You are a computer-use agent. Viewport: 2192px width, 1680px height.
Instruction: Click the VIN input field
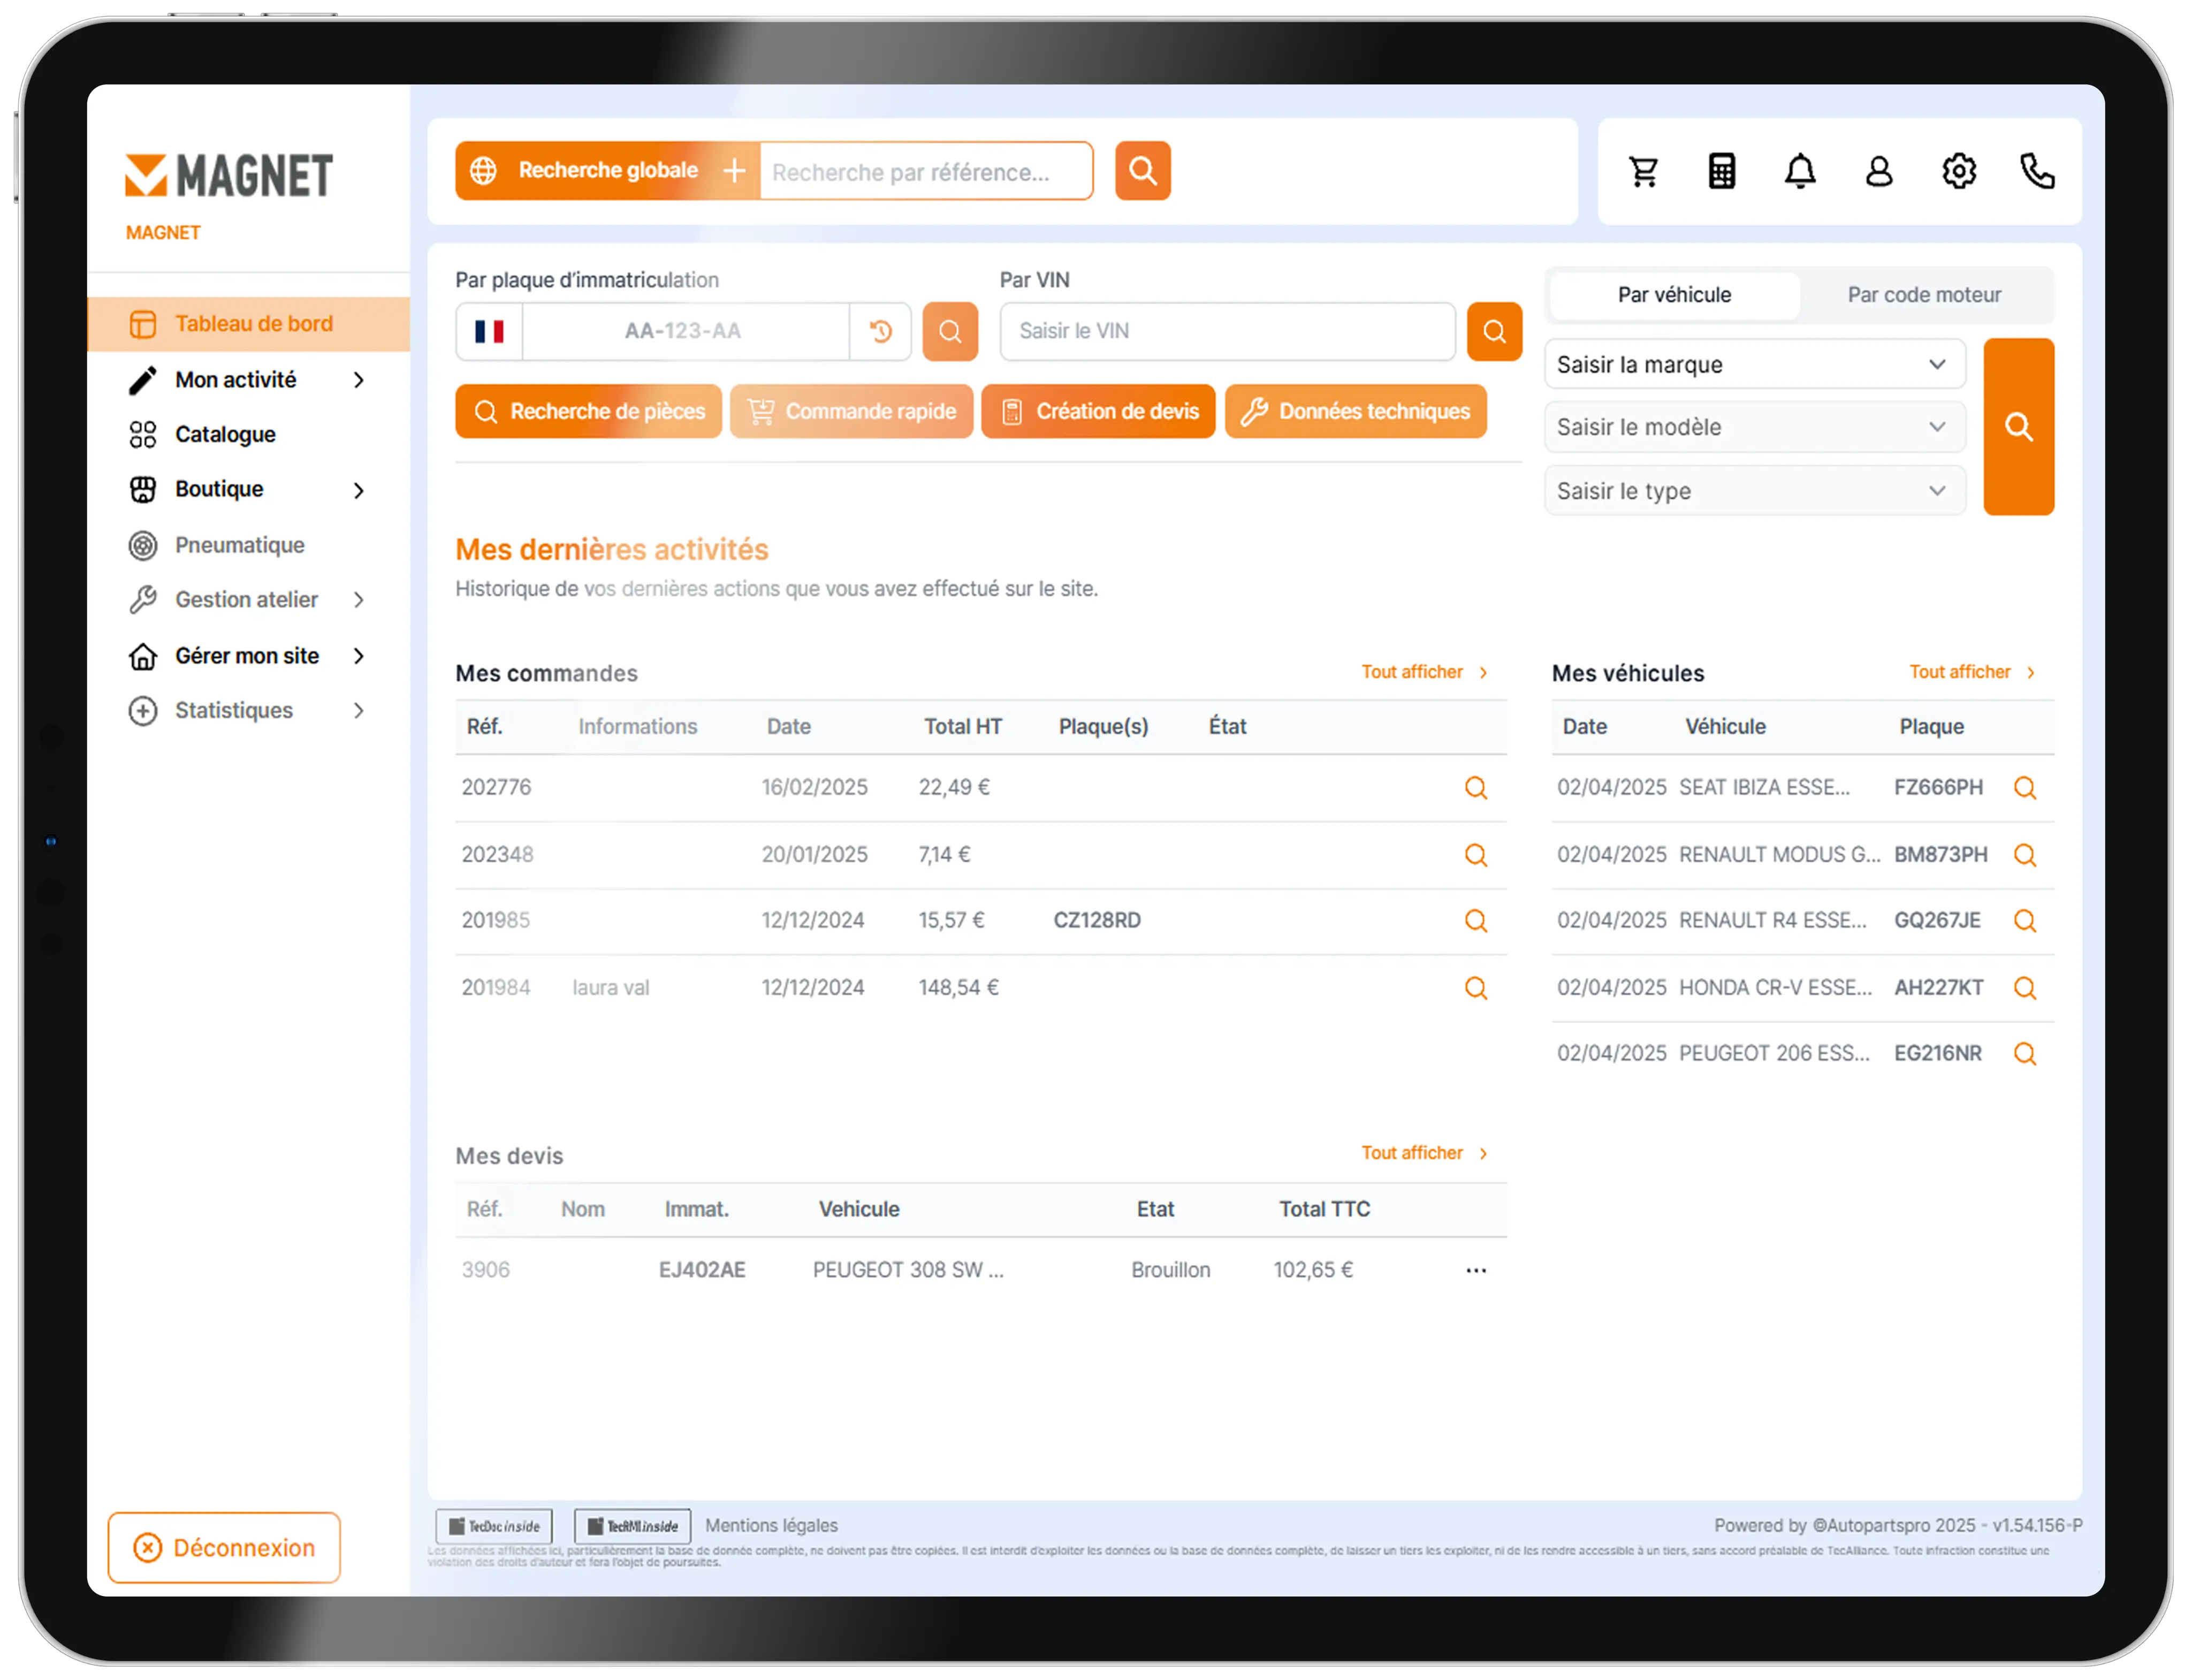coord(1226,331)
